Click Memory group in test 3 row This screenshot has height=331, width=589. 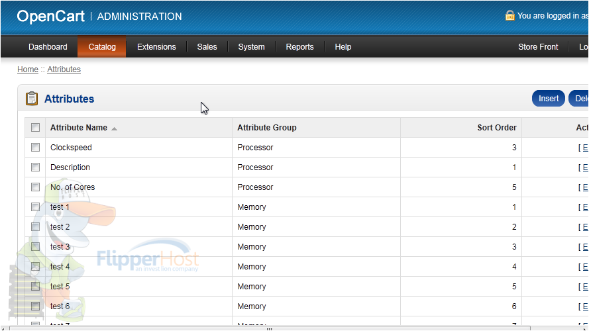tap(252, 247)
